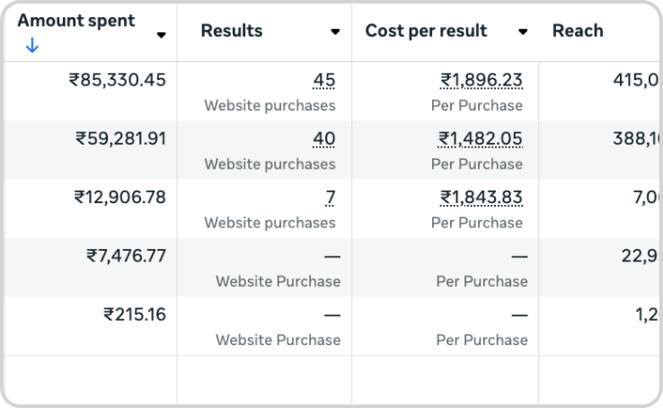Screen dimensions: 663x408
Task: Select the ₹1,482.05 cost per purchase value
Action: point(480,139)
